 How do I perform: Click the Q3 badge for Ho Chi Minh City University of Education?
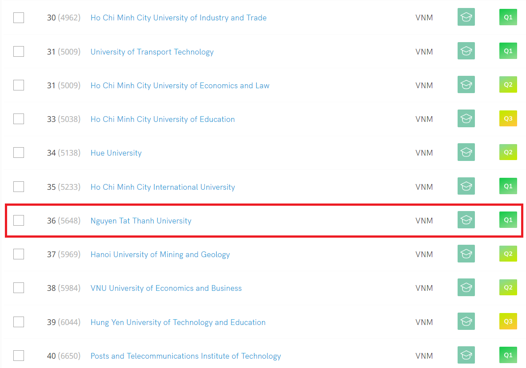[x=508, y=119]
